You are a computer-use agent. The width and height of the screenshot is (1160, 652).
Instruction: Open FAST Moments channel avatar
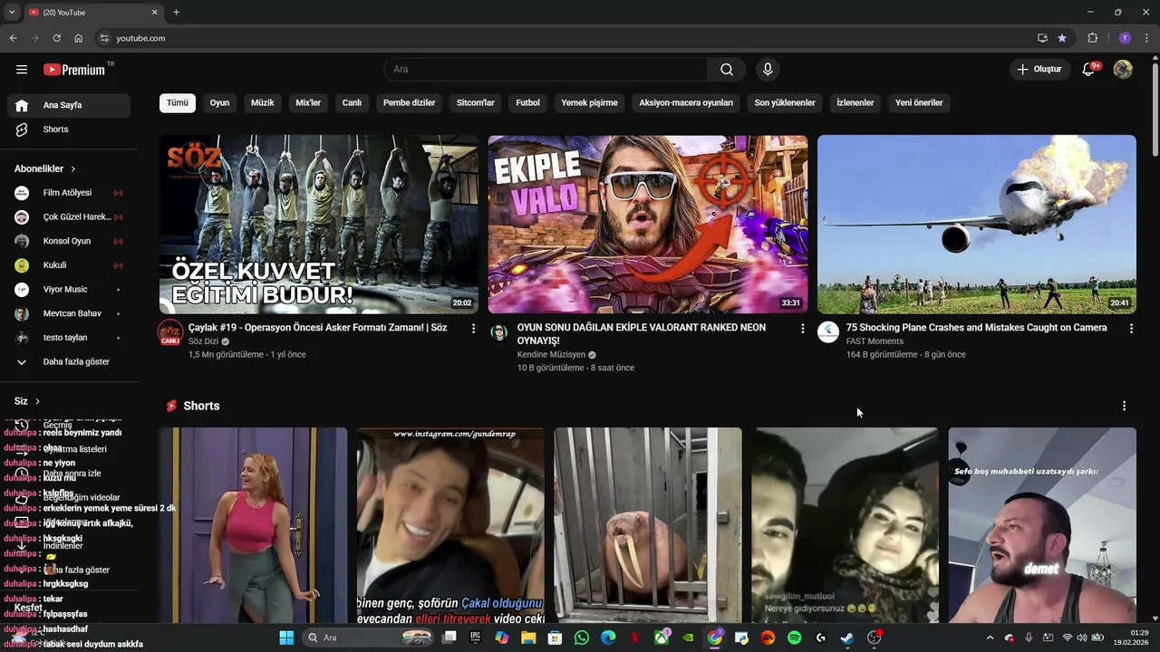click(x=828, y=332)
